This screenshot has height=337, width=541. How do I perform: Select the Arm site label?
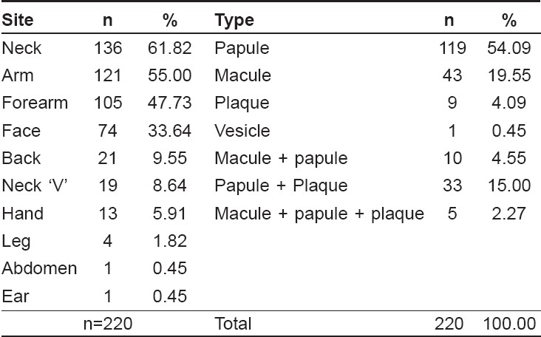coord(18,75)
